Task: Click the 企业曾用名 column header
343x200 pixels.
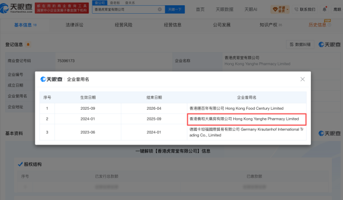Action: click(x=246, y=98)
